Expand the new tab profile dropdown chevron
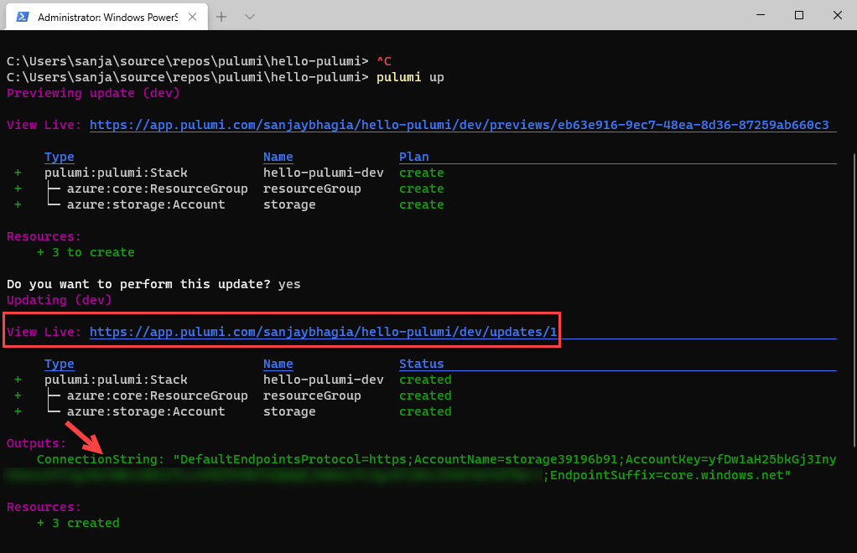 coord(250,17)
